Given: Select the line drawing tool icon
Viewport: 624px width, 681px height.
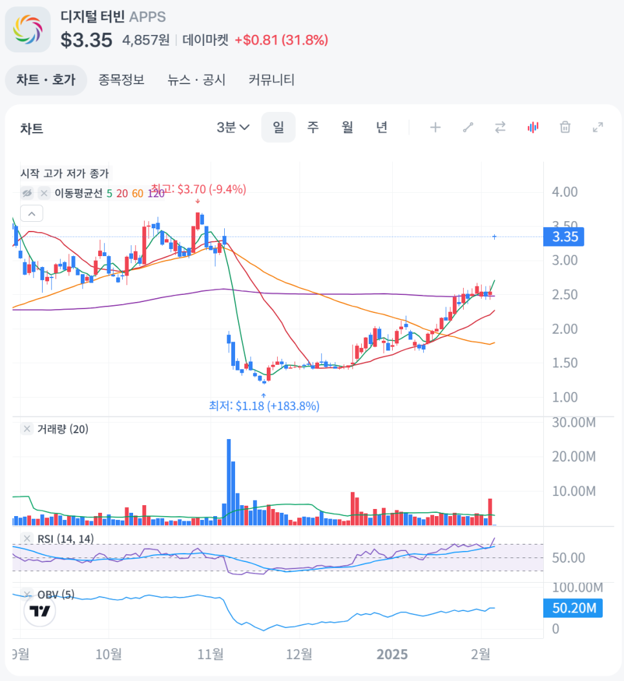Looking at the screenshot, I should 468,127.
